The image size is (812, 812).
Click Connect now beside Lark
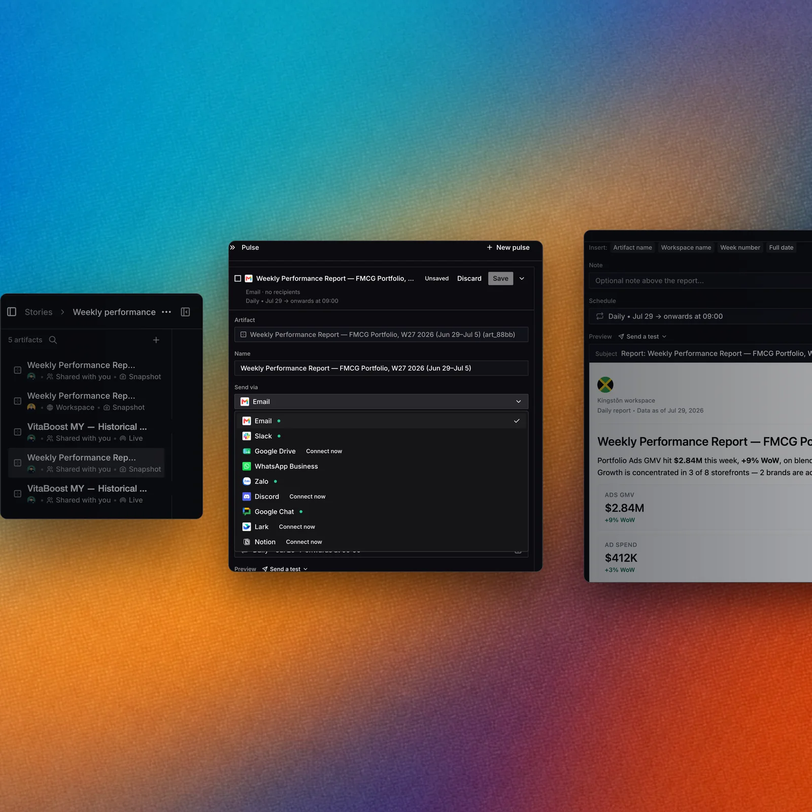[297, 527]
